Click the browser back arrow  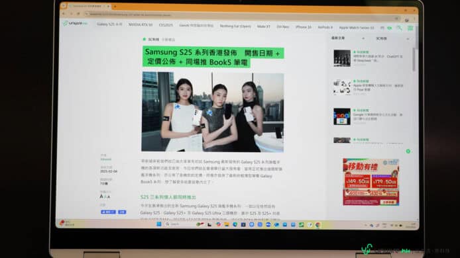coord(64,13)
